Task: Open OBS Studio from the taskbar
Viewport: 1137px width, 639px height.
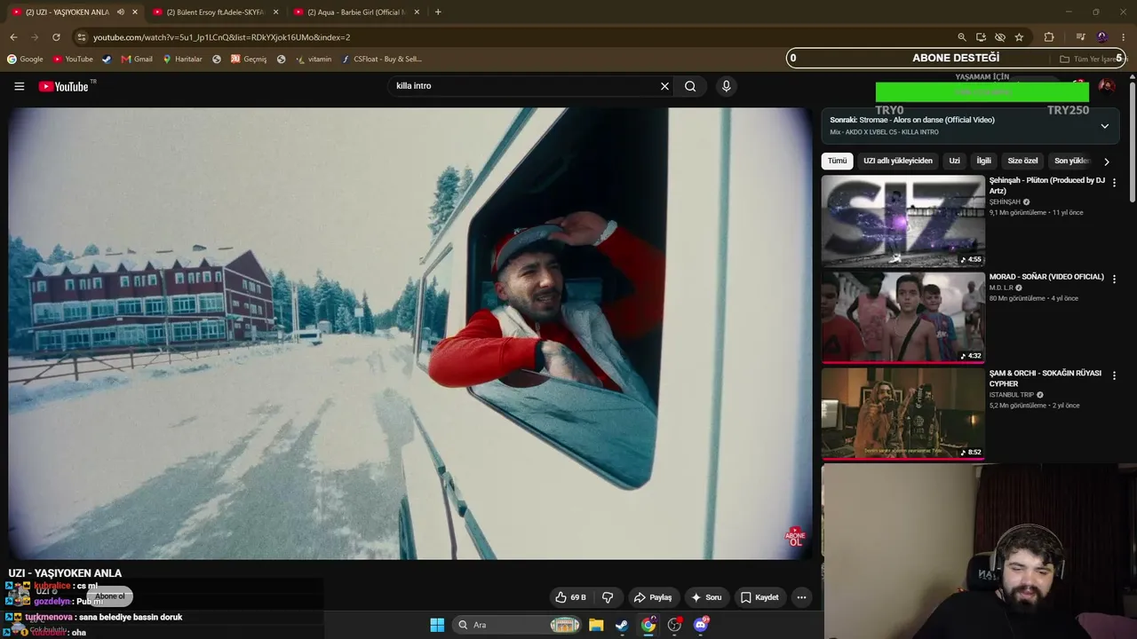Action: click(674, 625)
